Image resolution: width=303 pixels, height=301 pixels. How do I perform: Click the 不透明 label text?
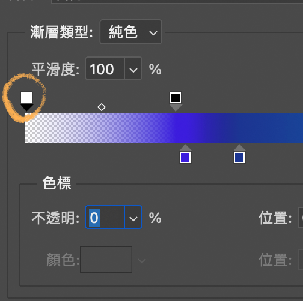click(55, 218)
